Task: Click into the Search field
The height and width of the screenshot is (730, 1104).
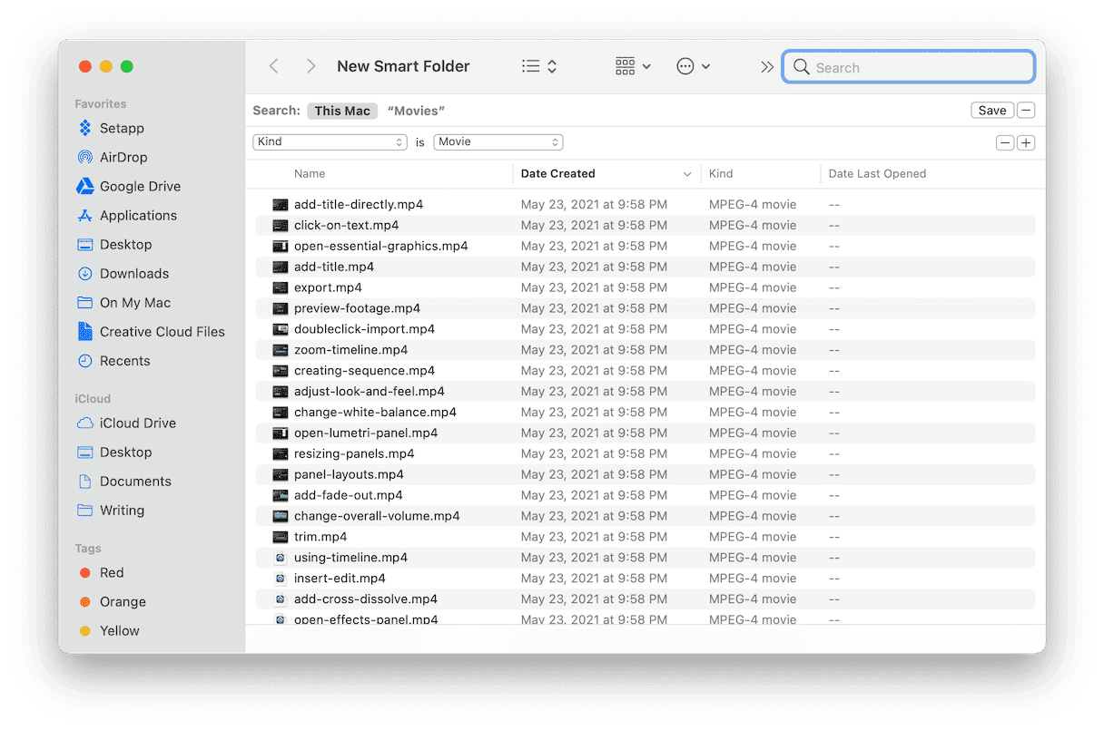Action: (x=919, y=67)
